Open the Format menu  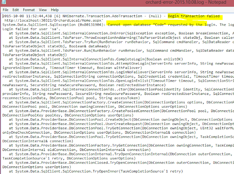click(29, 10)
